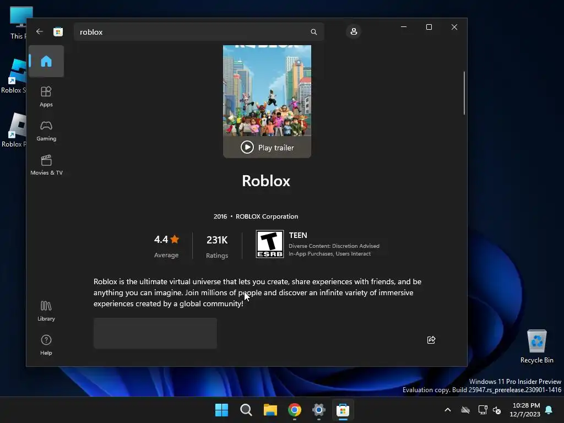Screen dimensions: 564x423
Task: Share the Roblox app with share icon
Action: coord(431,340)
